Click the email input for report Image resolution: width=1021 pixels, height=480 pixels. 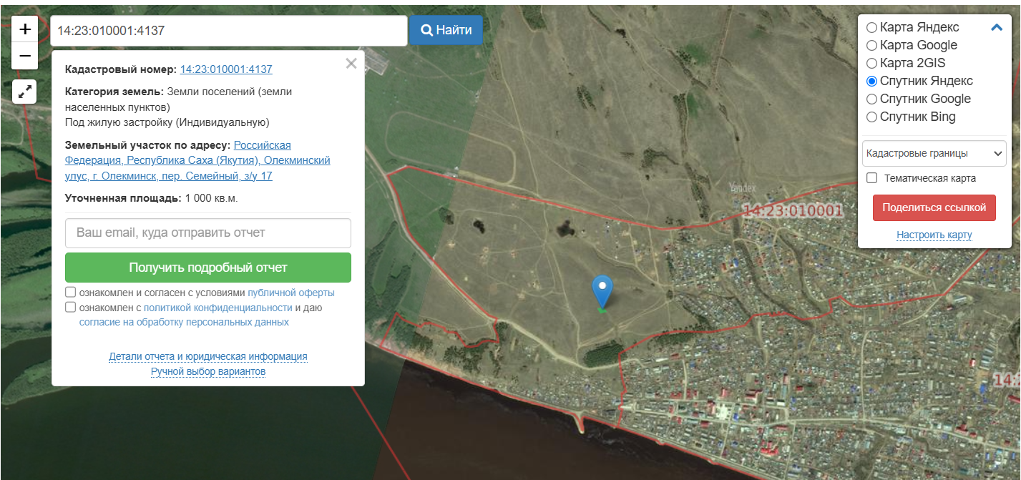pyautogui.click(x=208, y=233)
